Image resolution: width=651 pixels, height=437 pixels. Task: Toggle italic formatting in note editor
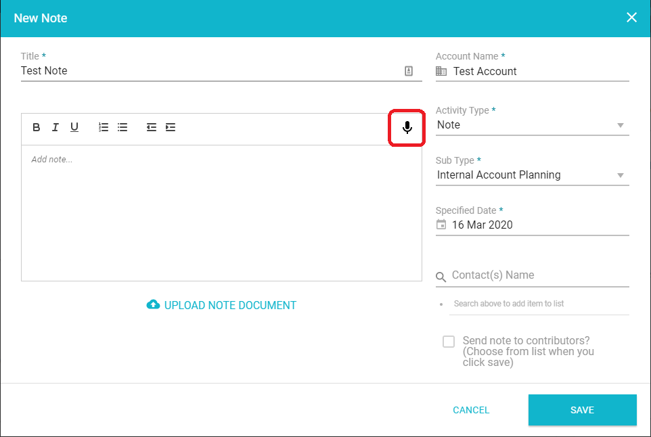[55, 127]
